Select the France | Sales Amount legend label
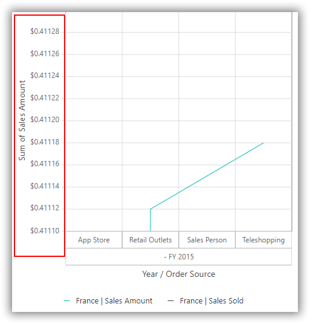This screenshot has width=310, height=324. [x=114, y=301]
